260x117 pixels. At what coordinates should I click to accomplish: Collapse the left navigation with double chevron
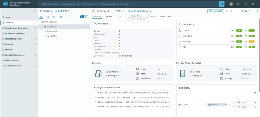35,11
